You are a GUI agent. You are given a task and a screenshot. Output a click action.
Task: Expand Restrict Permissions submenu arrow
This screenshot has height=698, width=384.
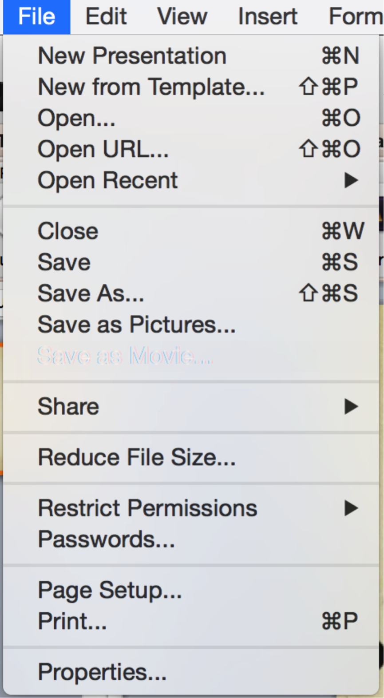351,508
